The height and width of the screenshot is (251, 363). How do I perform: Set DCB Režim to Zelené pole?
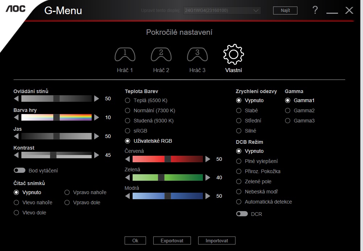pos(254,181)
